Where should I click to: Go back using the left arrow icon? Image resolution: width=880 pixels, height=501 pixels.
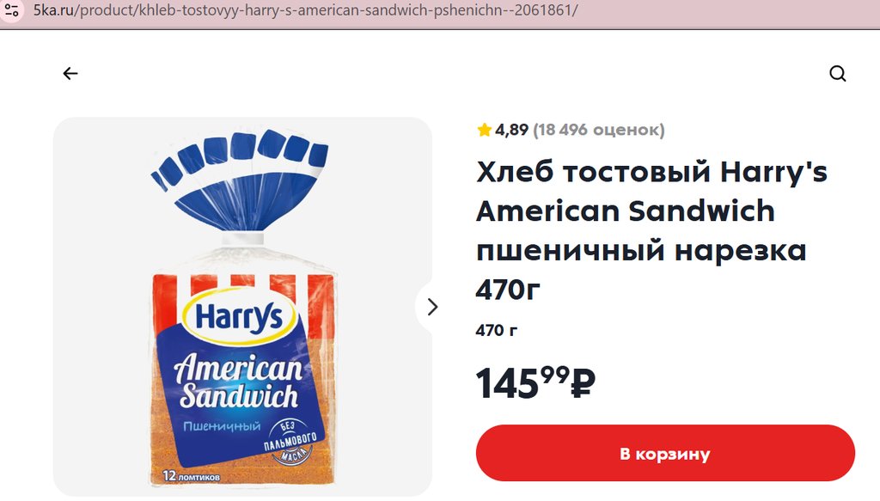pyautogui.click(x=70, y=74)
